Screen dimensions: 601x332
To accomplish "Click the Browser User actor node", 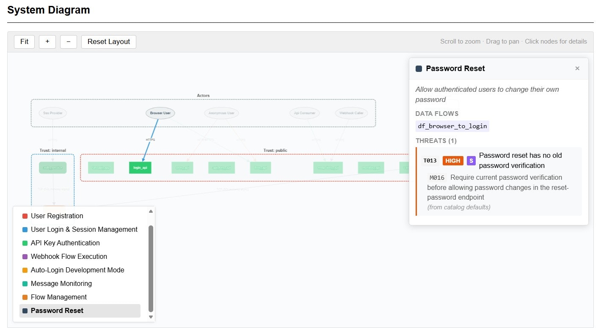I will pos(160,113).
